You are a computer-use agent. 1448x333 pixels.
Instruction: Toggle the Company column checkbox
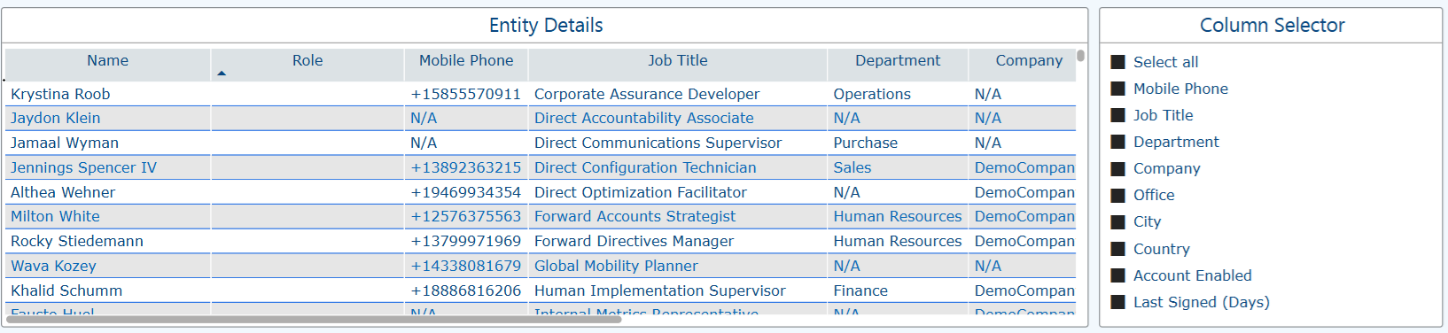point(1118,168)
